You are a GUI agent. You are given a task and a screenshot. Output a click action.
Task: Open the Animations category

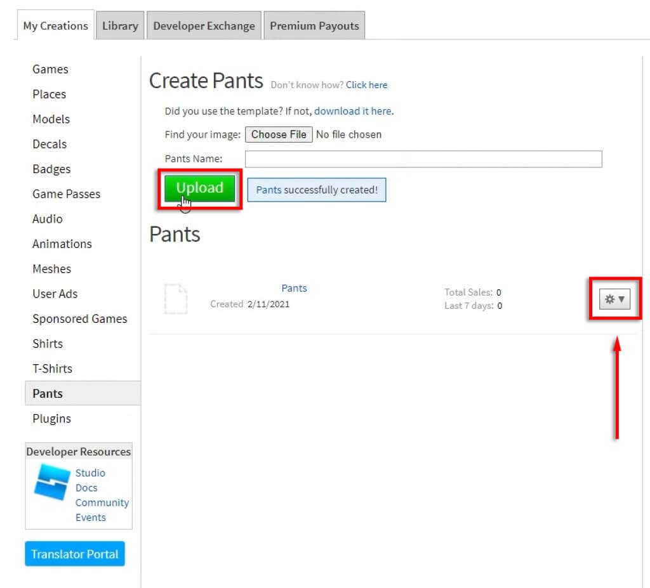62,244
